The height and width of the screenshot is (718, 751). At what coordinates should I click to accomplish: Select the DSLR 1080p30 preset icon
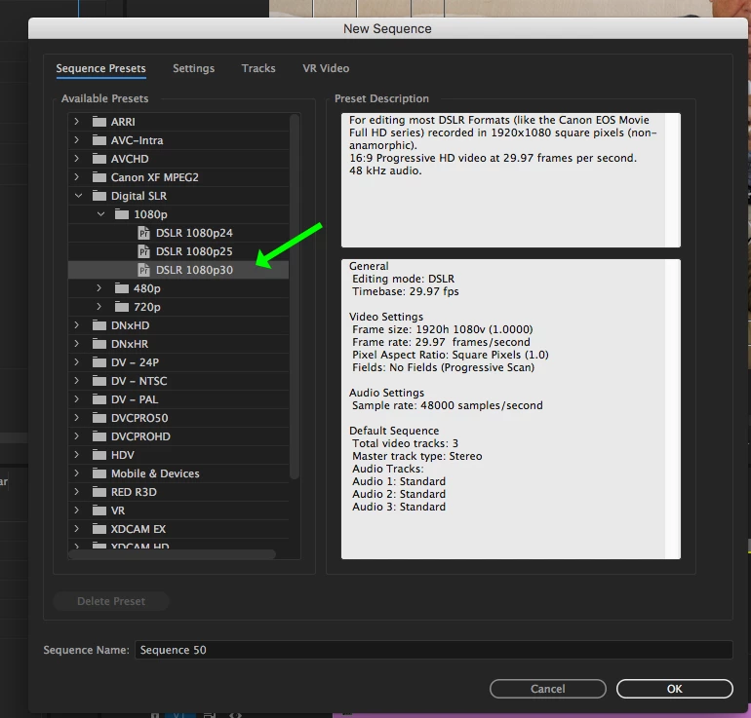pos(143,270)
